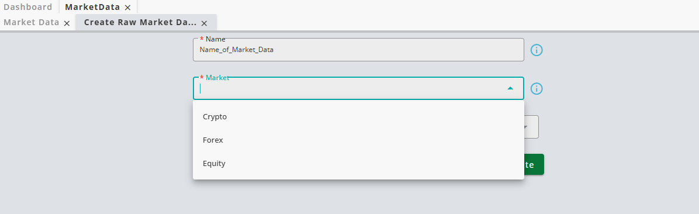699x214 pixels.
Task: Click the Name field label
Action: [215, 39]
